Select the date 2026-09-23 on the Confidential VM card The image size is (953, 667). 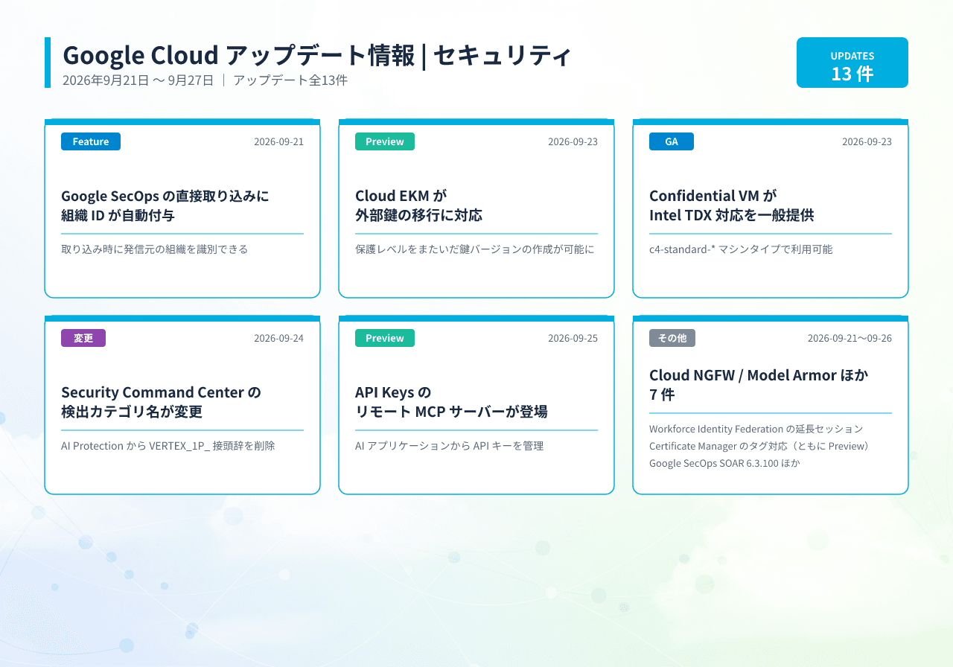(867, 141)
